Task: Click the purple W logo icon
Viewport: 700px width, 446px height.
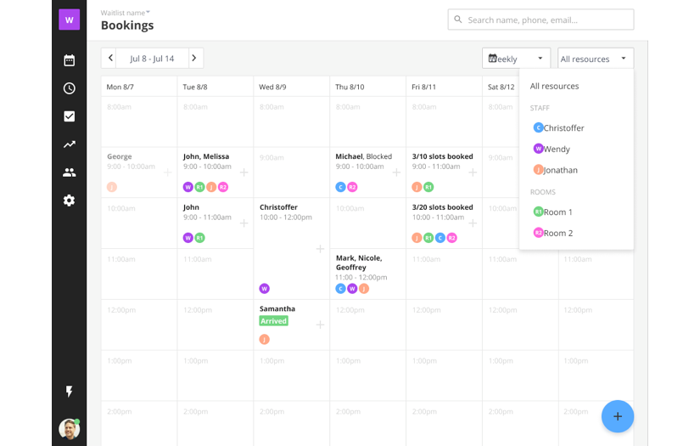Action: 70,20
